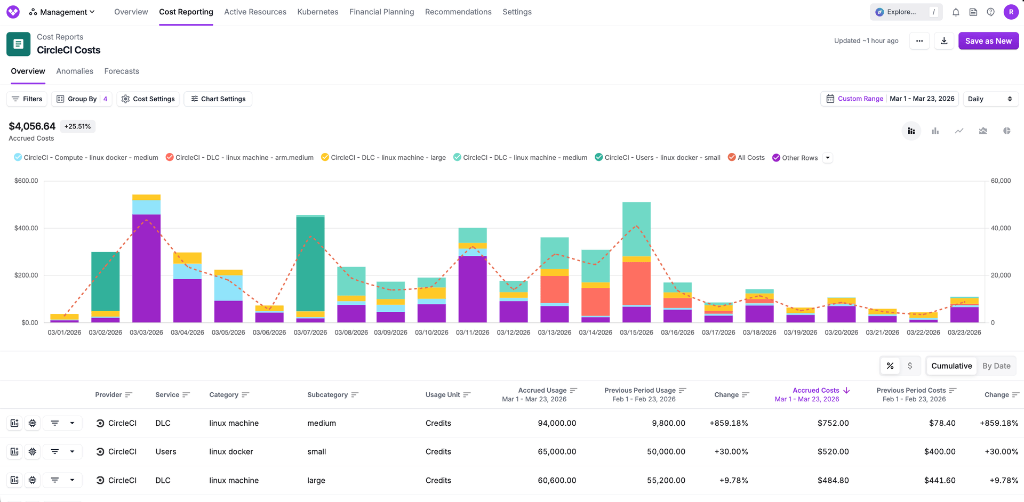Screen dimensions: 1024x502
Task: Switch table values to dollar amounts
Action: (x=910, y=366)
